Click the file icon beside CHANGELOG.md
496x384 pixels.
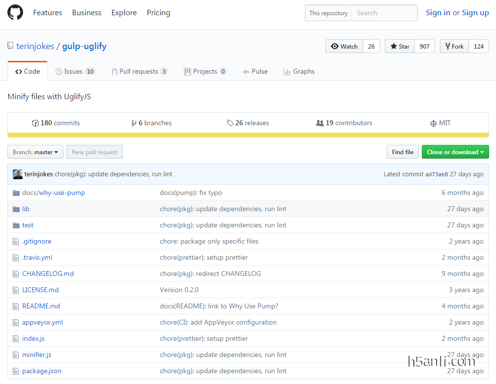[x=16, y=274]
